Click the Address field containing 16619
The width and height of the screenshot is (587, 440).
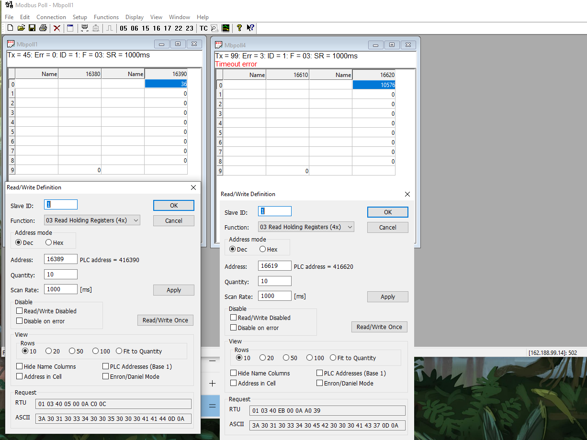click(x=275, y=266)
